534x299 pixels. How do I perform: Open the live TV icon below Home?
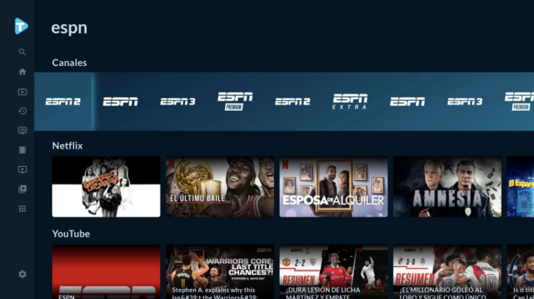pos(23,92)
